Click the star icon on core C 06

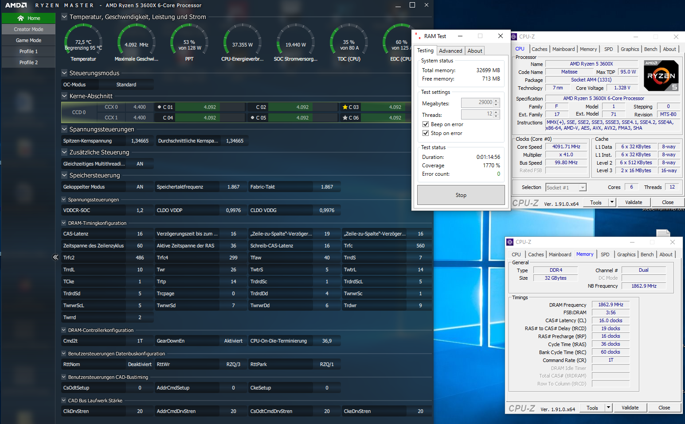tap(345, 118)
